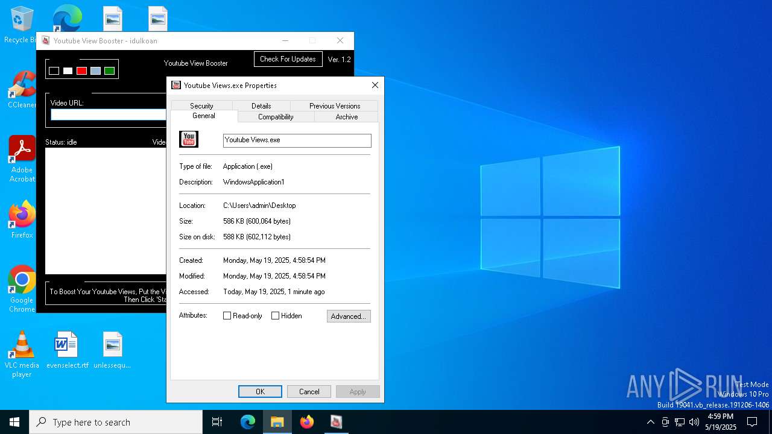Pick the red theme color swatch
The height and width of the screenshot is (434, 772).
click(81, 71)
